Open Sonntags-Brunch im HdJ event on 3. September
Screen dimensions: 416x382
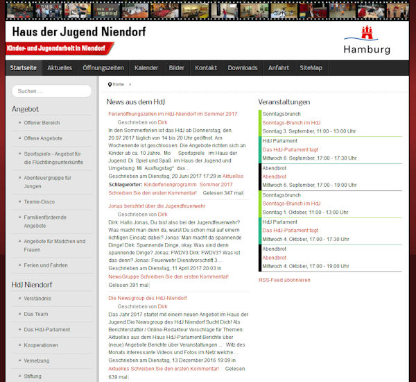(291, 123)
